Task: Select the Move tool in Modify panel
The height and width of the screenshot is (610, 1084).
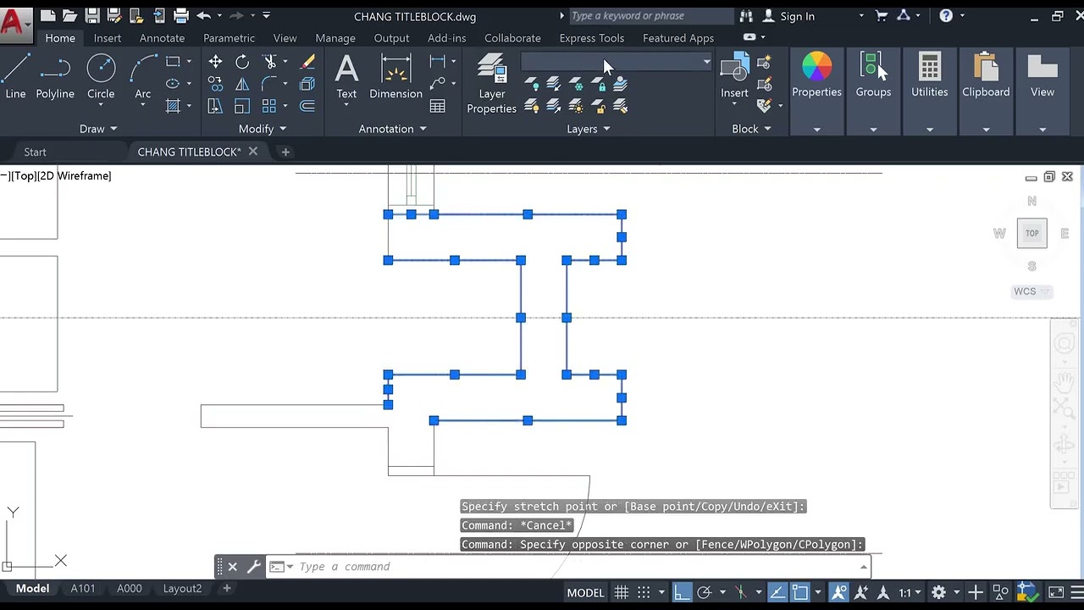Action: (x=215, y=62)
